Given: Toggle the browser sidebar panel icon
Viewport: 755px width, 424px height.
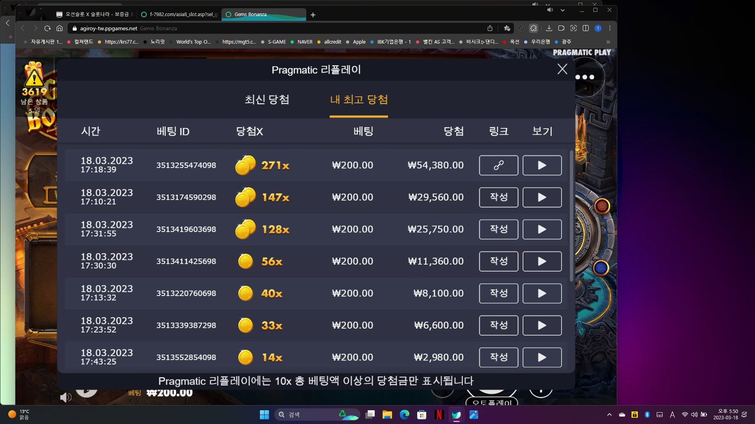Looking at the screenshot, I should 586,28.
